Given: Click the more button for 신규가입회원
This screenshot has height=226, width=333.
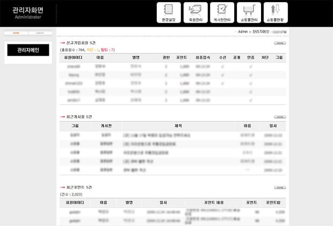Looking at the screenshot, I should coord(280,43).
